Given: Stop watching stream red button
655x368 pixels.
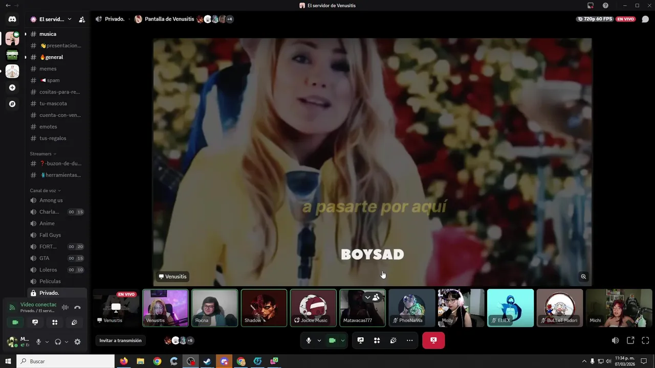Looking at the screenshot, I should click(433, 340).
